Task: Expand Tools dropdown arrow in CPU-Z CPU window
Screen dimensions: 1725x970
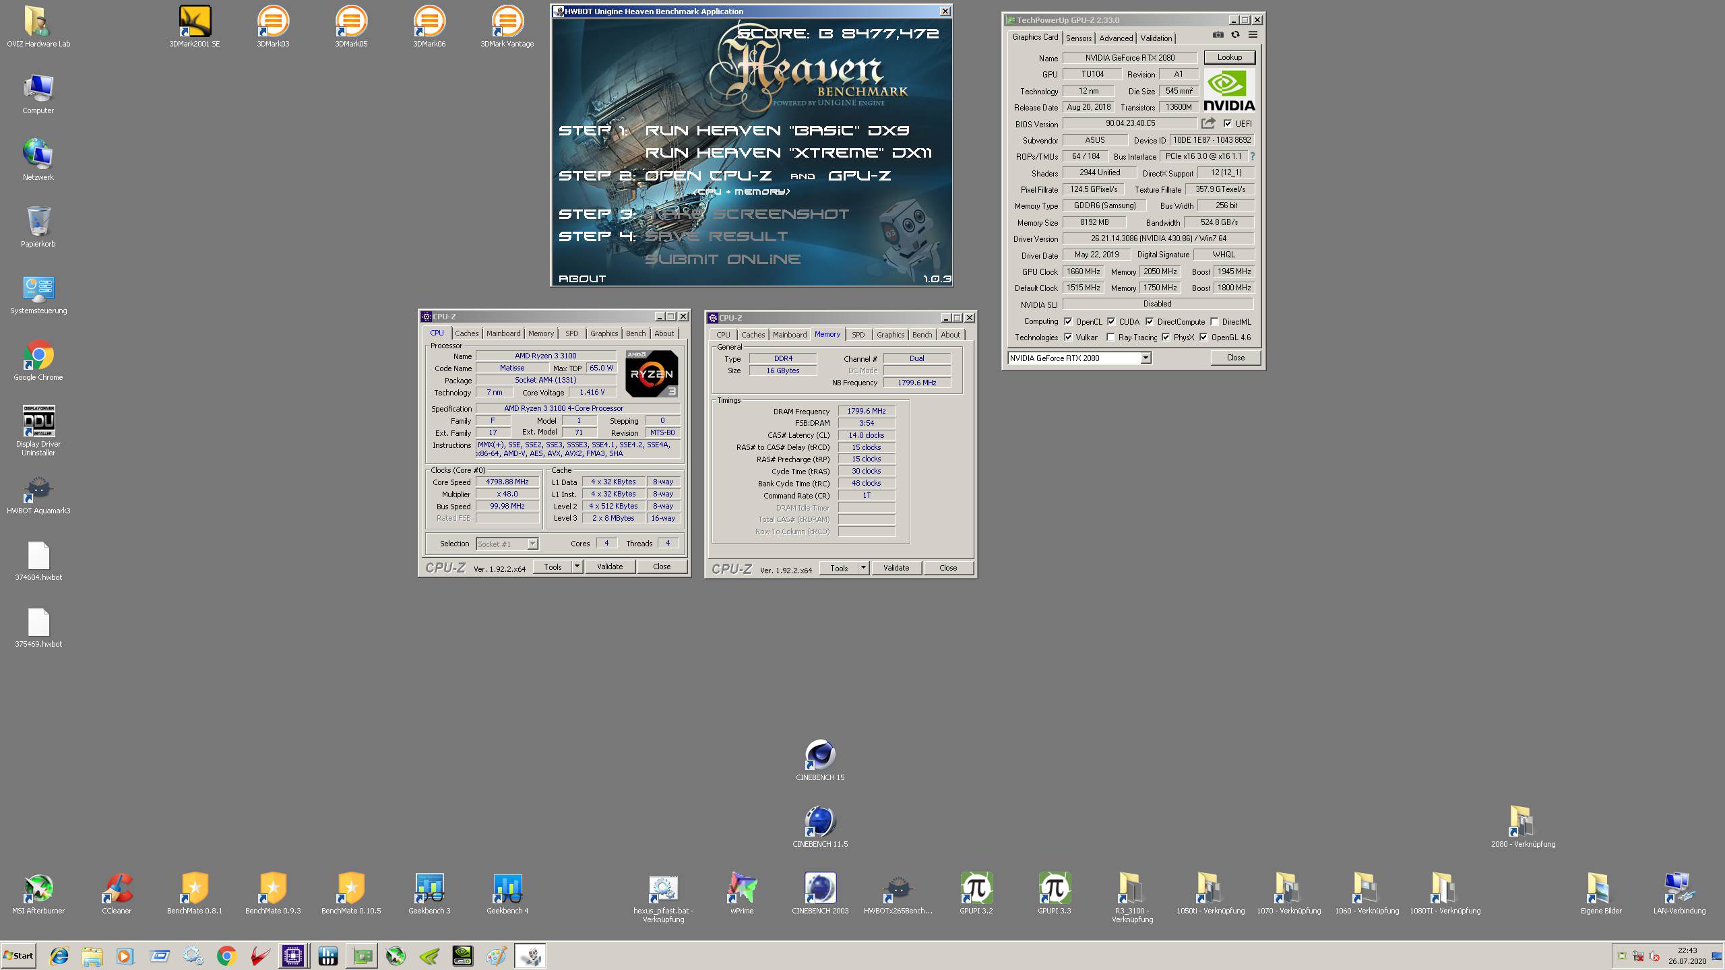Action: [577, 567]
